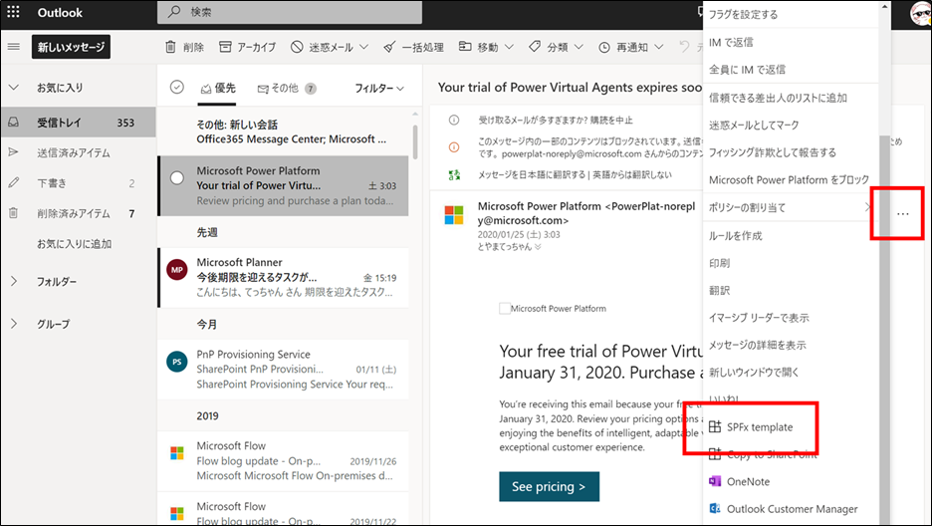Open the ポリシーの割り当て submenu

coord(790,207)
